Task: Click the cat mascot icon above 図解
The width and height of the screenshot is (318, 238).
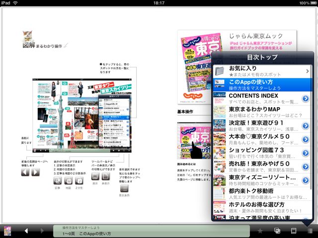Action: (x=28, y=36)
